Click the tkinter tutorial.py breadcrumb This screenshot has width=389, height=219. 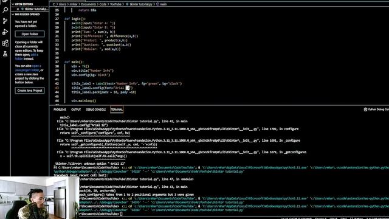point(141,4)
